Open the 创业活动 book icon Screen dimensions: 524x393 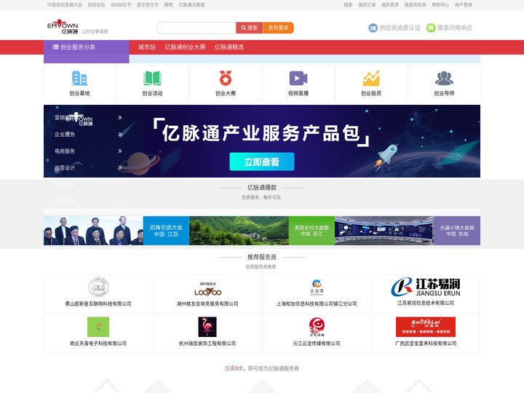(x=152, y=79)
